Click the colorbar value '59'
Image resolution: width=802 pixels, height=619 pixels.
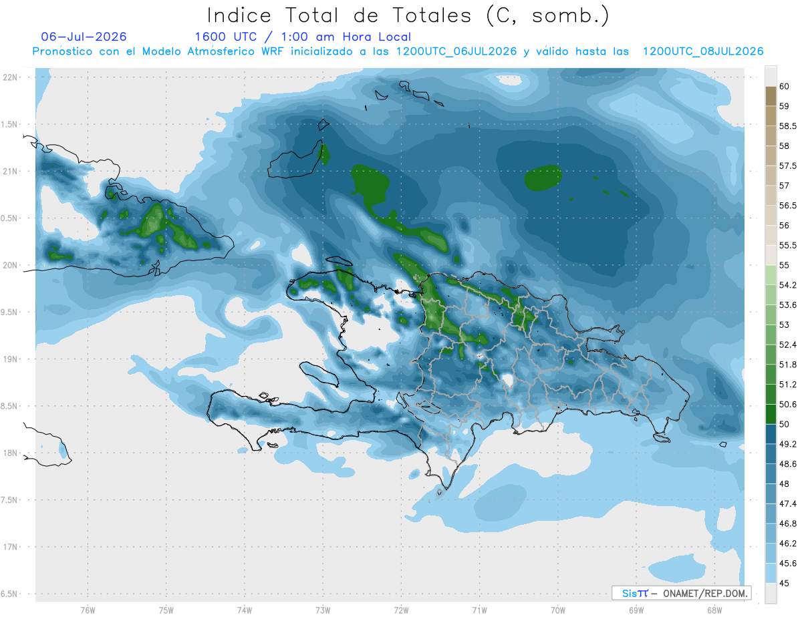pyautogui.click(x=785, y=106)
